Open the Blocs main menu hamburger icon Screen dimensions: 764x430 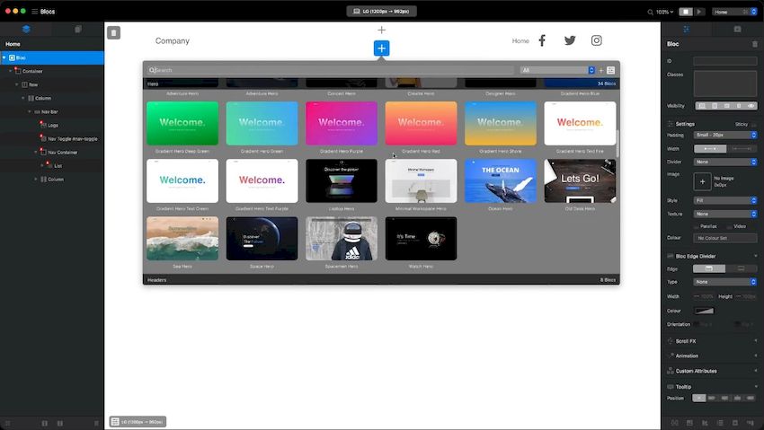pos(34,11)
